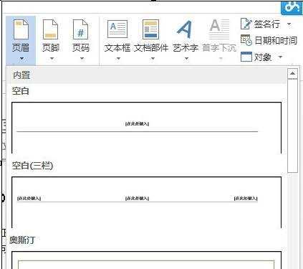Click the 文本框 text box icon
Viewport: 303px width, 269px height.
[117, 29]
